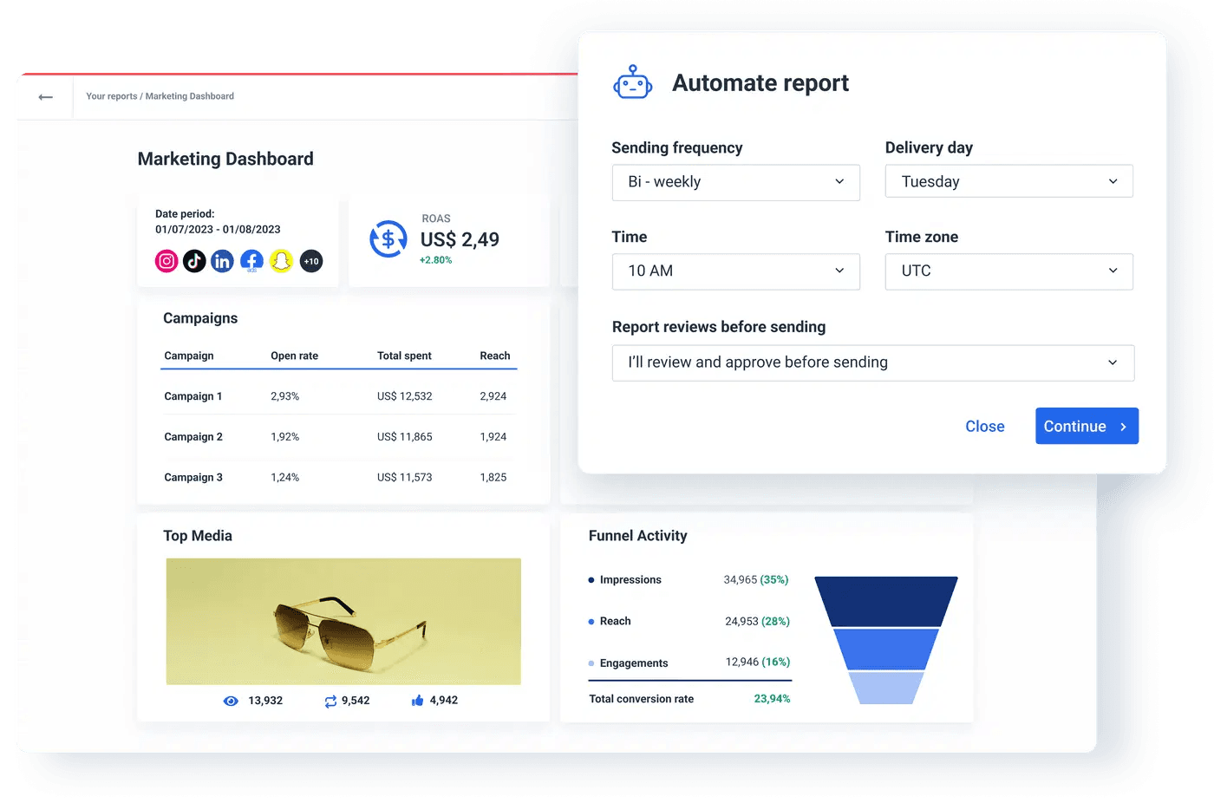Click the +10 more sources badge
1214x803 pixels.
[x=311, y=261]
